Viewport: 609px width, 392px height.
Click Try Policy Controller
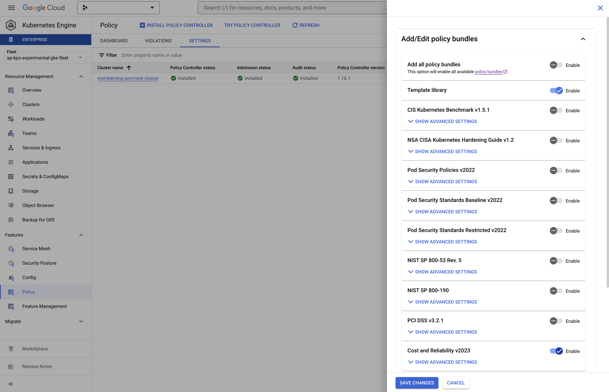coord(252,25)
